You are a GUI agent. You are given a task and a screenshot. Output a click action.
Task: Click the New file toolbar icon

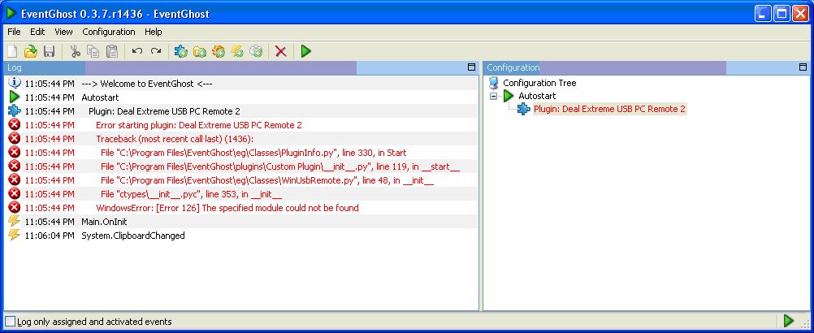coord(12,51)
